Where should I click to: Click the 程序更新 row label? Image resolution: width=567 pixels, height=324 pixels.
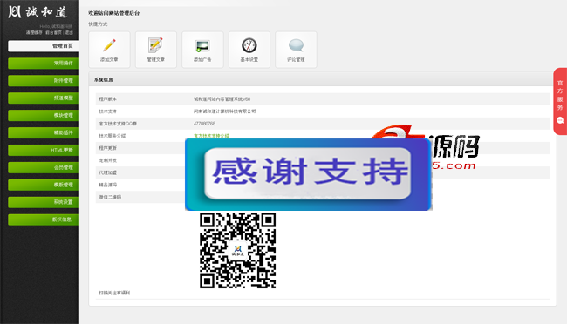click(108, 148)
